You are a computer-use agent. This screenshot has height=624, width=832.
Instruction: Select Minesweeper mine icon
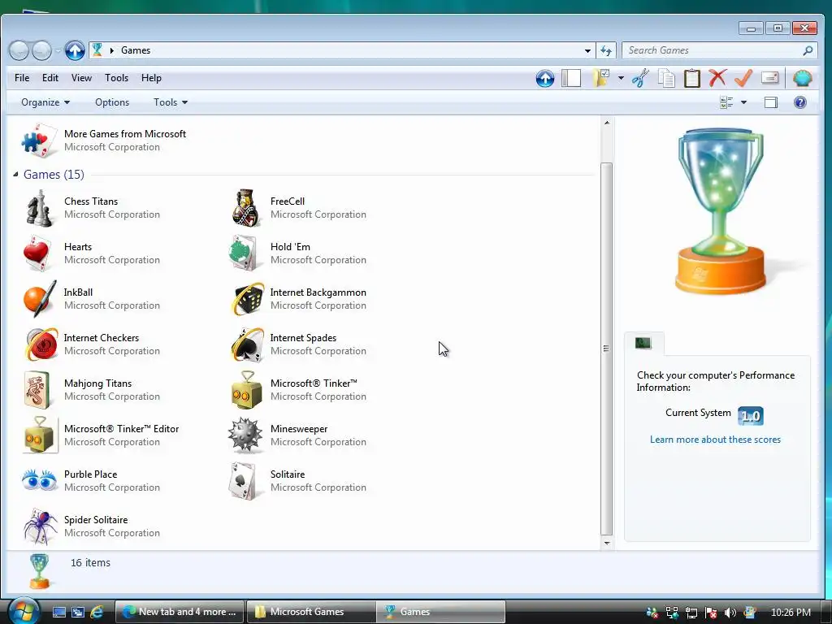(x=245, y=435)
